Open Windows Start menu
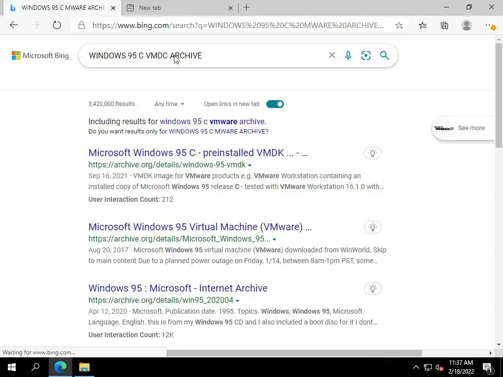Viewport: 503px width, 377px height. click(12, 367)
